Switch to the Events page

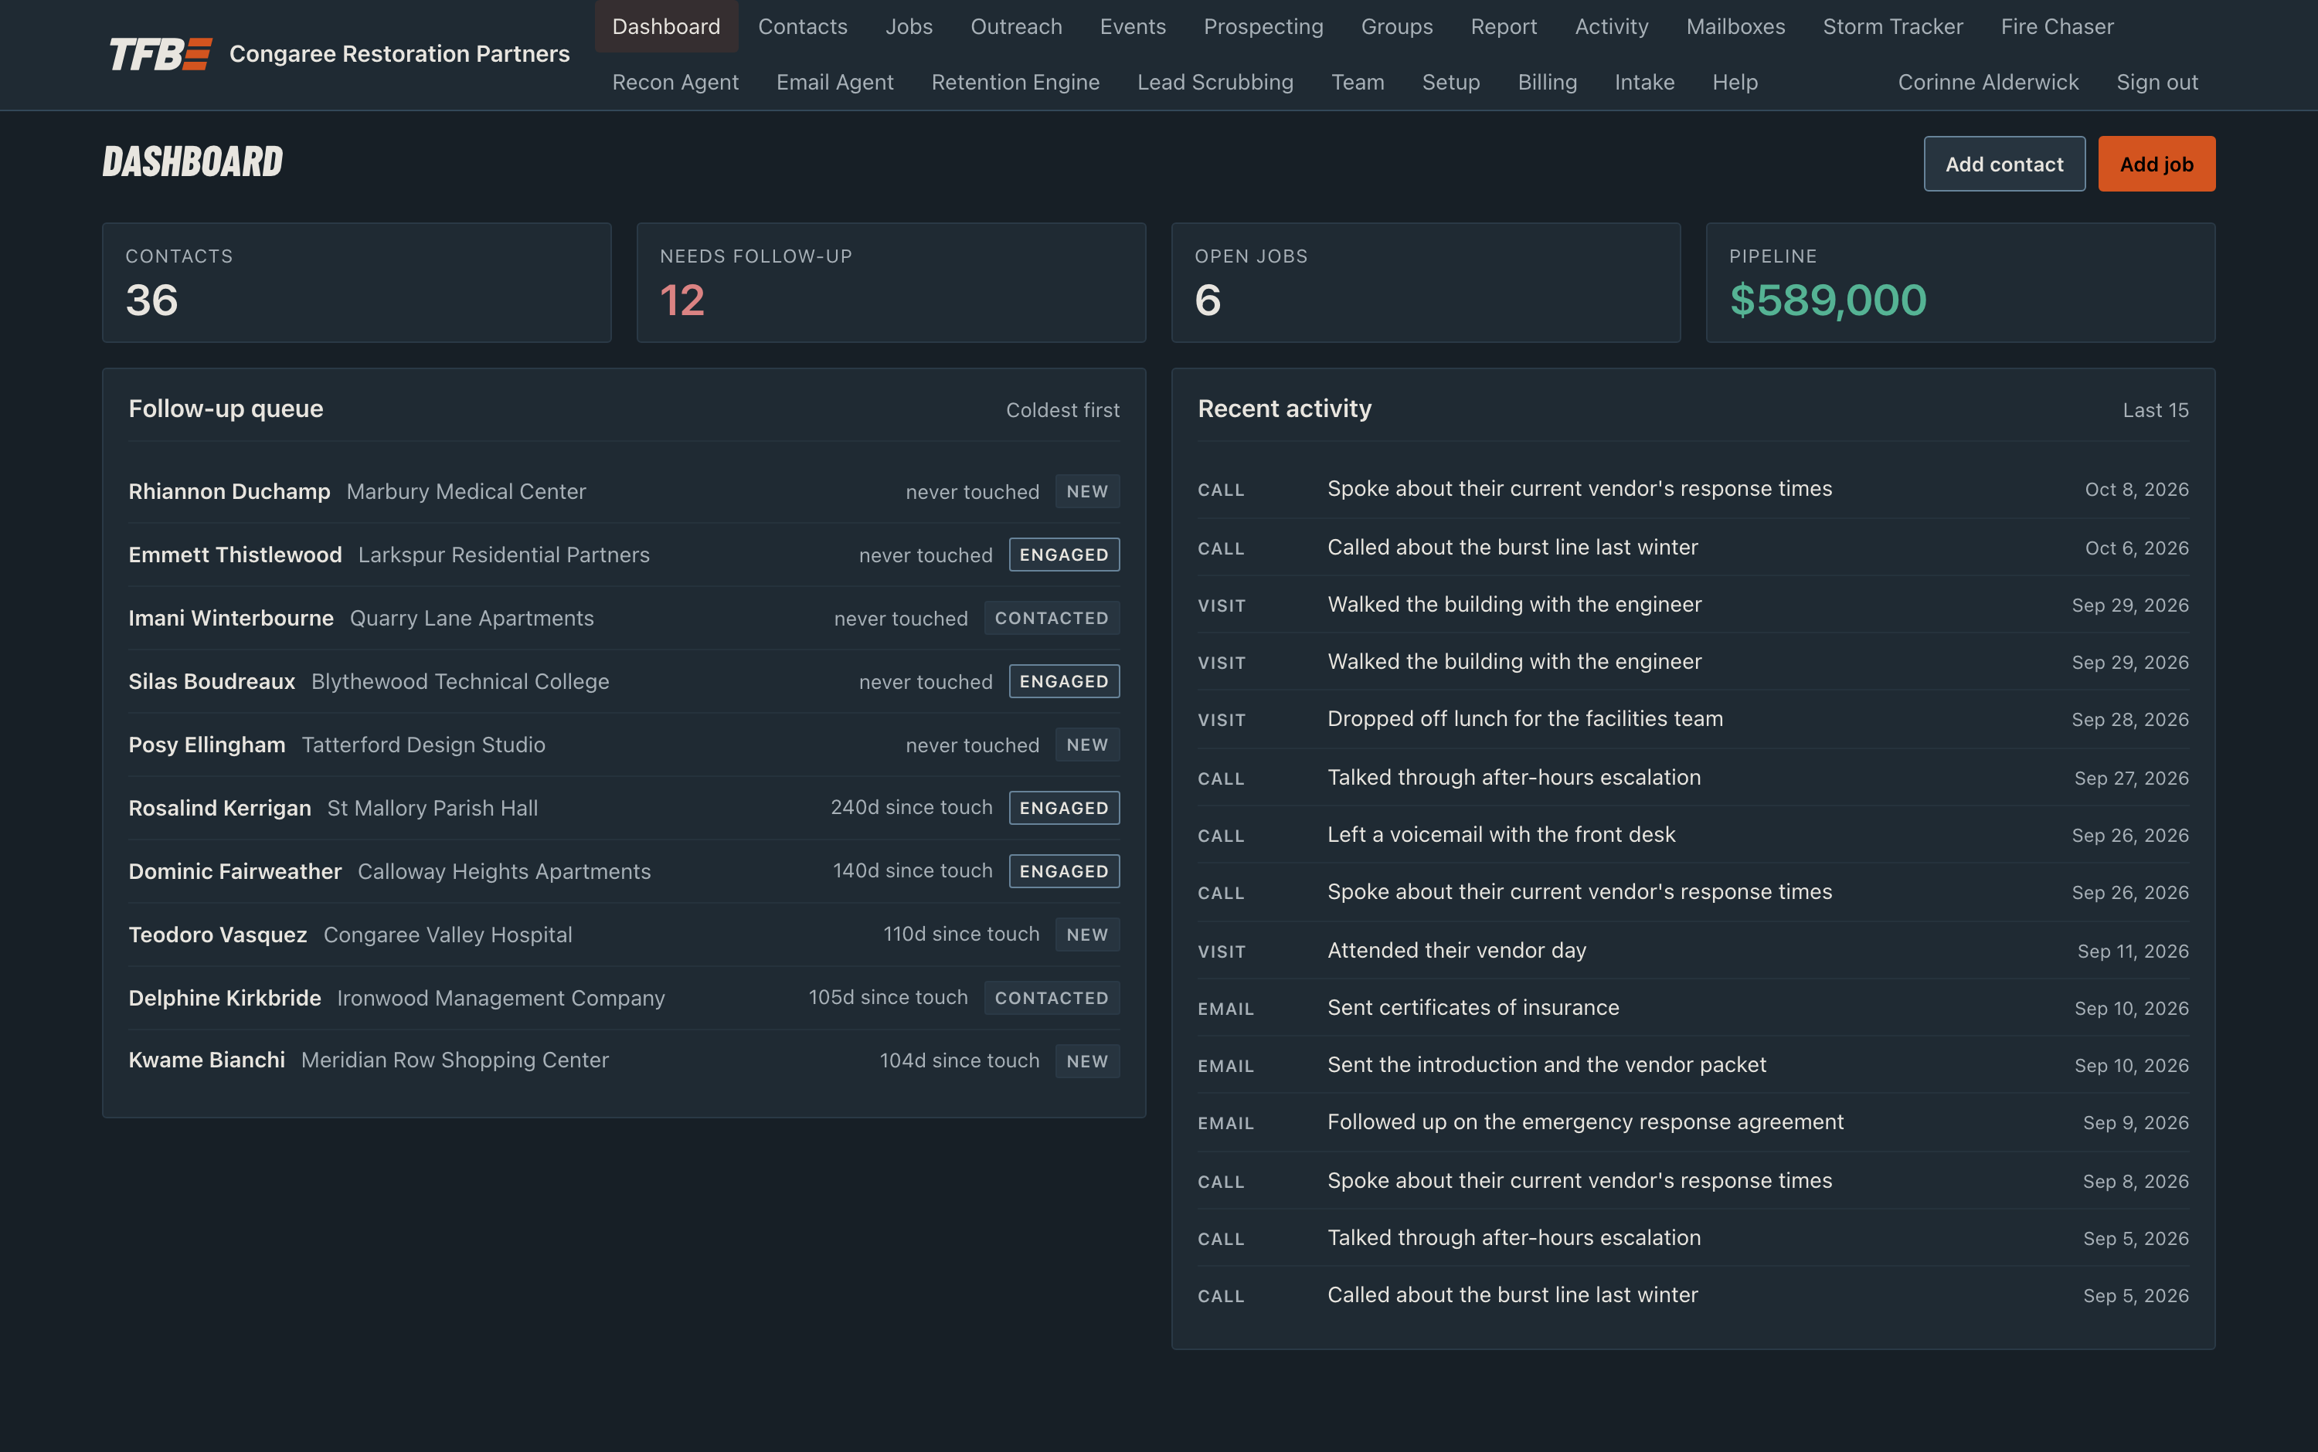pyautogui.click(x=1133, y=27)
